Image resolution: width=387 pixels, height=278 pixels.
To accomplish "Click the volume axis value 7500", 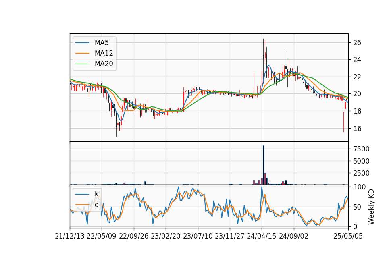I will coord(361,149).
